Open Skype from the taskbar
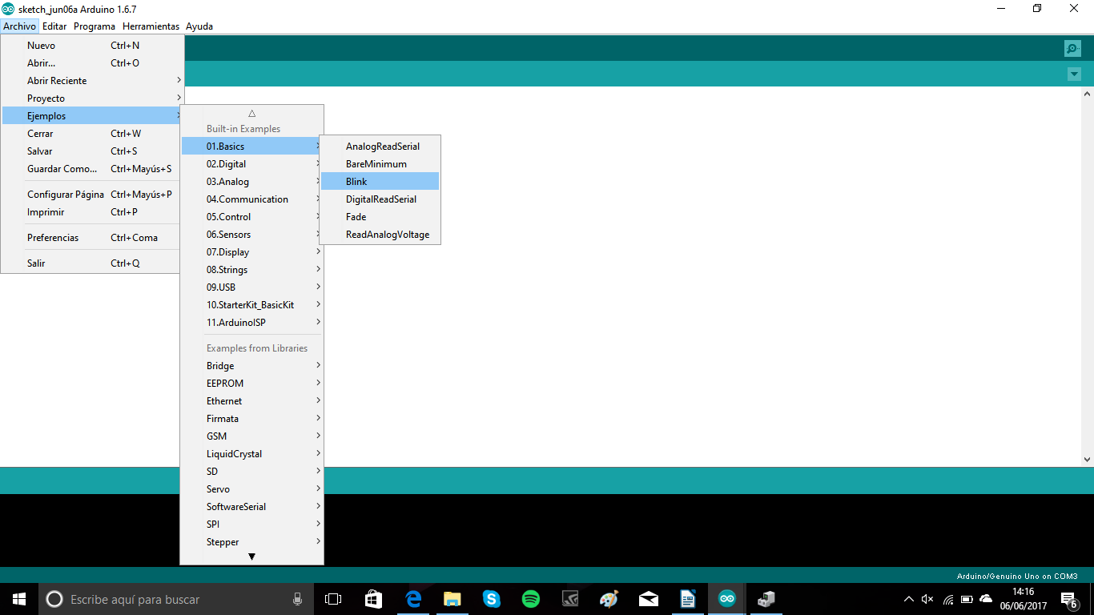This screenshot has width=1094, height=615. (491, 598)
